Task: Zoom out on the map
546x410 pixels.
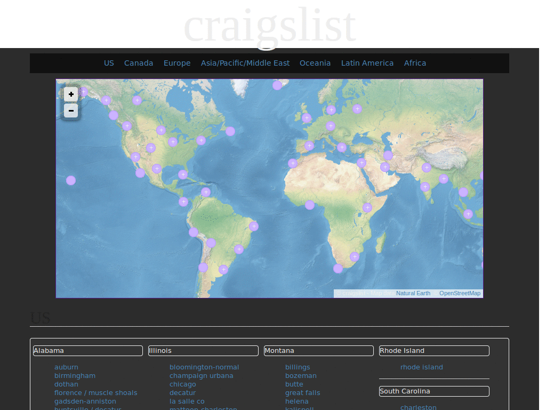Action: tap(71, 111)
